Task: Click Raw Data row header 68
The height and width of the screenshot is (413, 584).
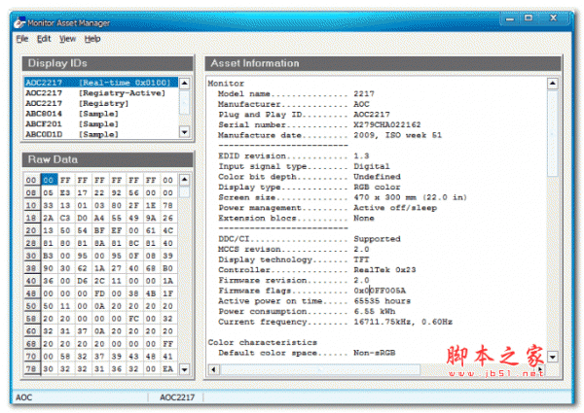Action: point(31,344)
